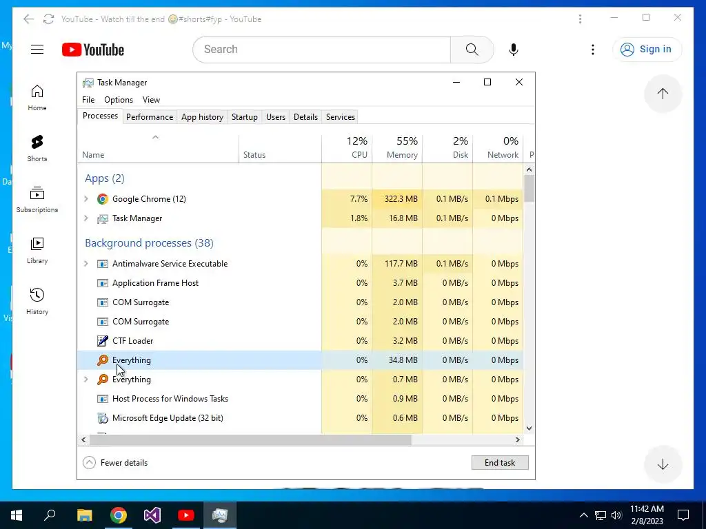
Task: Switch to the Startup tab
Action: 245,117
